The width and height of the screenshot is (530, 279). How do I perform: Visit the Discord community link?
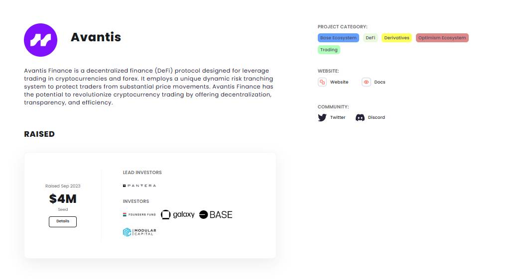pyautogui.click(x=376, y=117)
